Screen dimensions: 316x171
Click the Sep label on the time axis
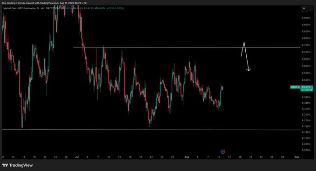click(296, 157)
